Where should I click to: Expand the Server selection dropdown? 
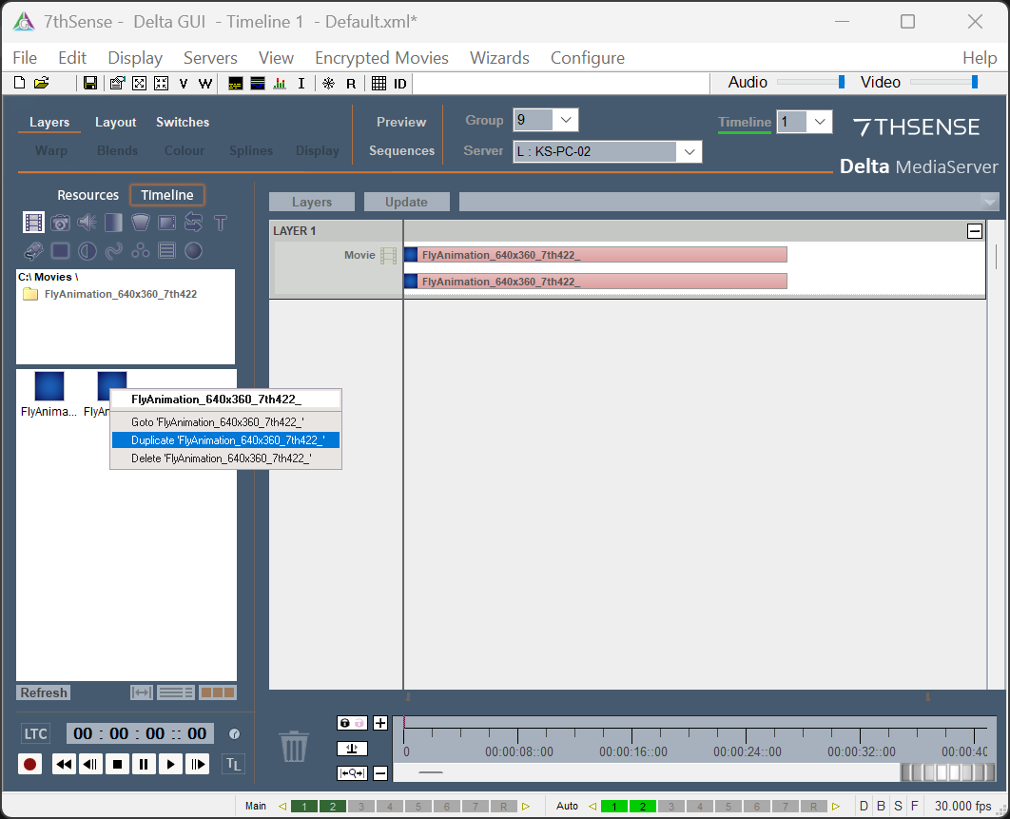point(689,151)
